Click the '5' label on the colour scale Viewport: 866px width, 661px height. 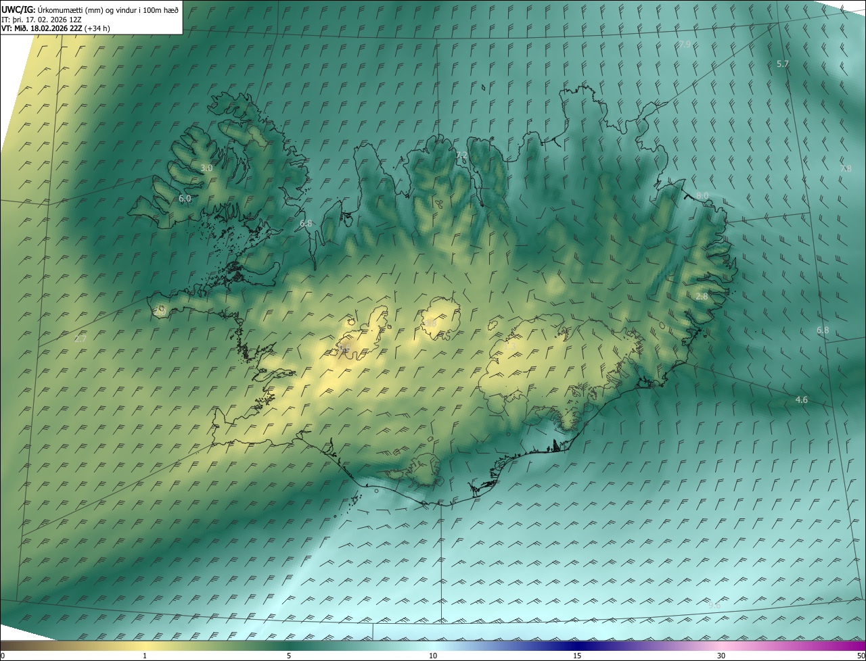pyautogui.click(x=289, y=656)
